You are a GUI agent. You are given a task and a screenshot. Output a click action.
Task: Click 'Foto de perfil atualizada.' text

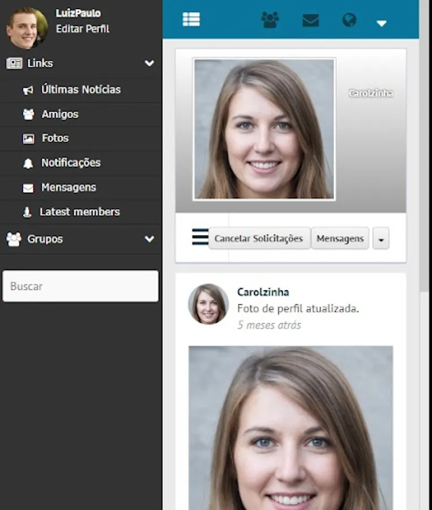click(298, 308)
